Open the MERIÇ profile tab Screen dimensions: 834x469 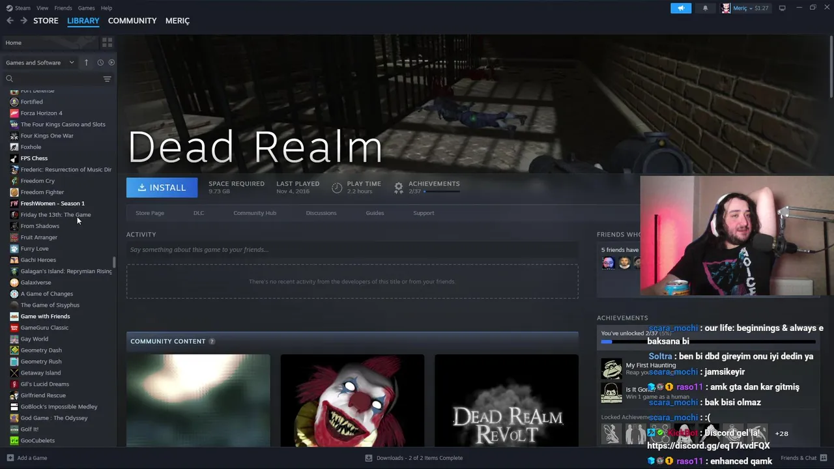pos(177,21)
